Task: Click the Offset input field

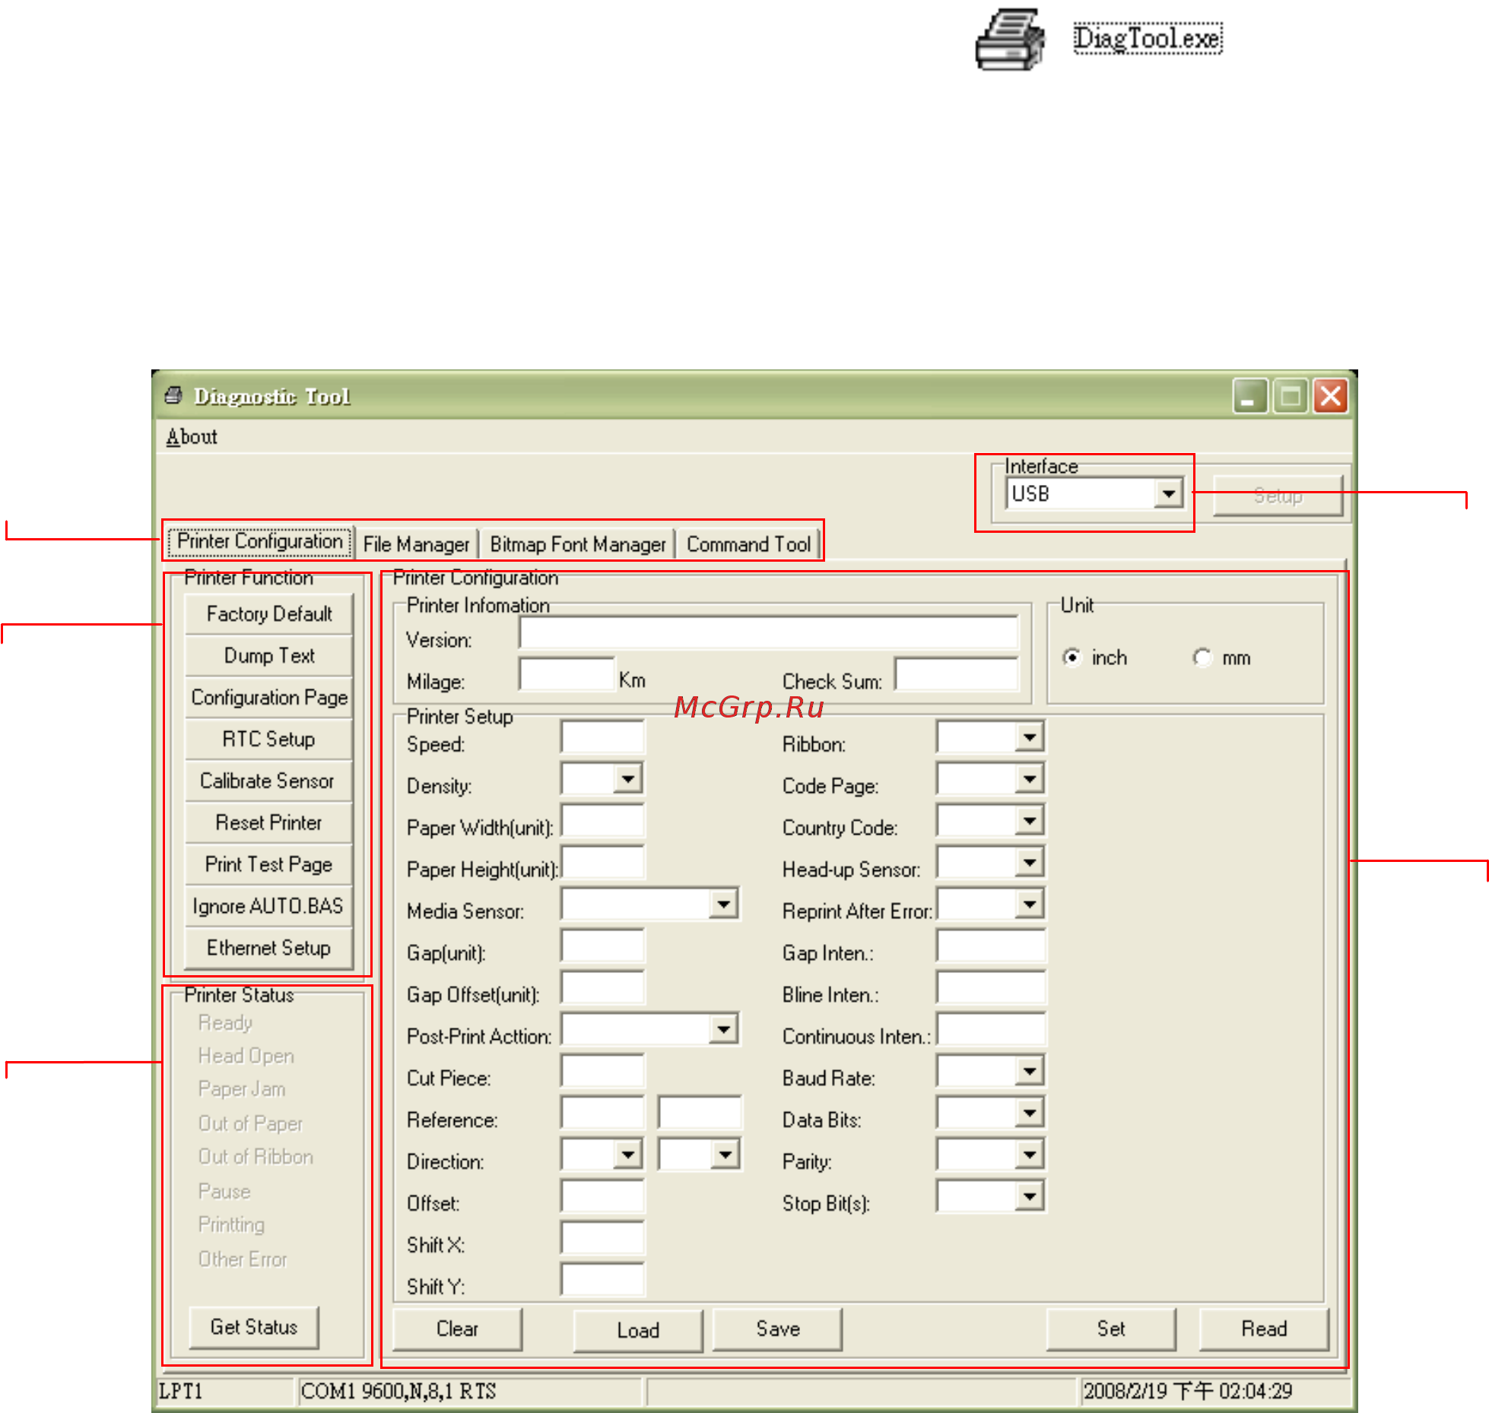Action: tap(602, 1196)
